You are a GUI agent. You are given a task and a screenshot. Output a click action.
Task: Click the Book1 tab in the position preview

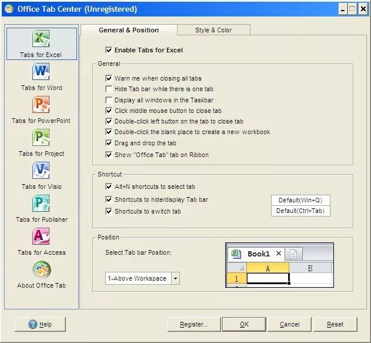(256, 254)
